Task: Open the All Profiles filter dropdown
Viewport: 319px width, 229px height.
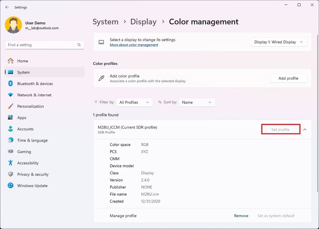Action: pyautogui.click(x=134, y=102)
